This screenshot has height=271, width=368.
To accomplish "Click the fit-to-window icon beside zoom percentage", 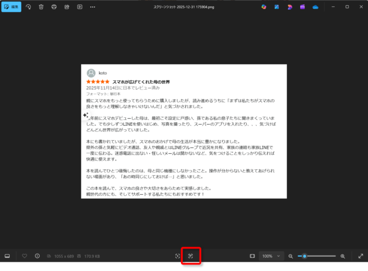I will 252,256.
